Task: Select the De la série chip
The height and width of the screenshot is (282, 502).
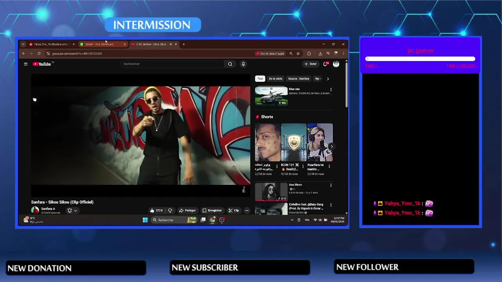Action: tap(275, 79)
